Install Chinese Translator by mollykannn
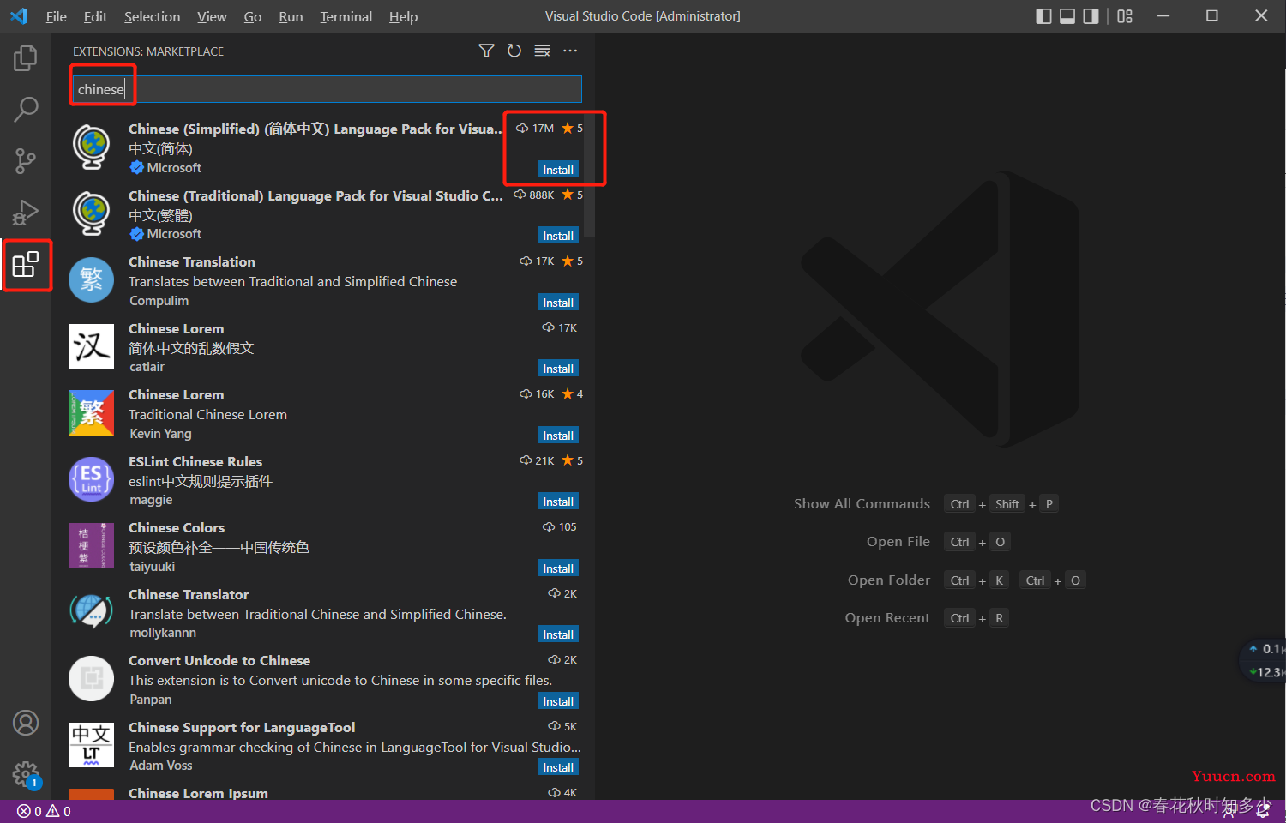 click(x=558, y=634)
